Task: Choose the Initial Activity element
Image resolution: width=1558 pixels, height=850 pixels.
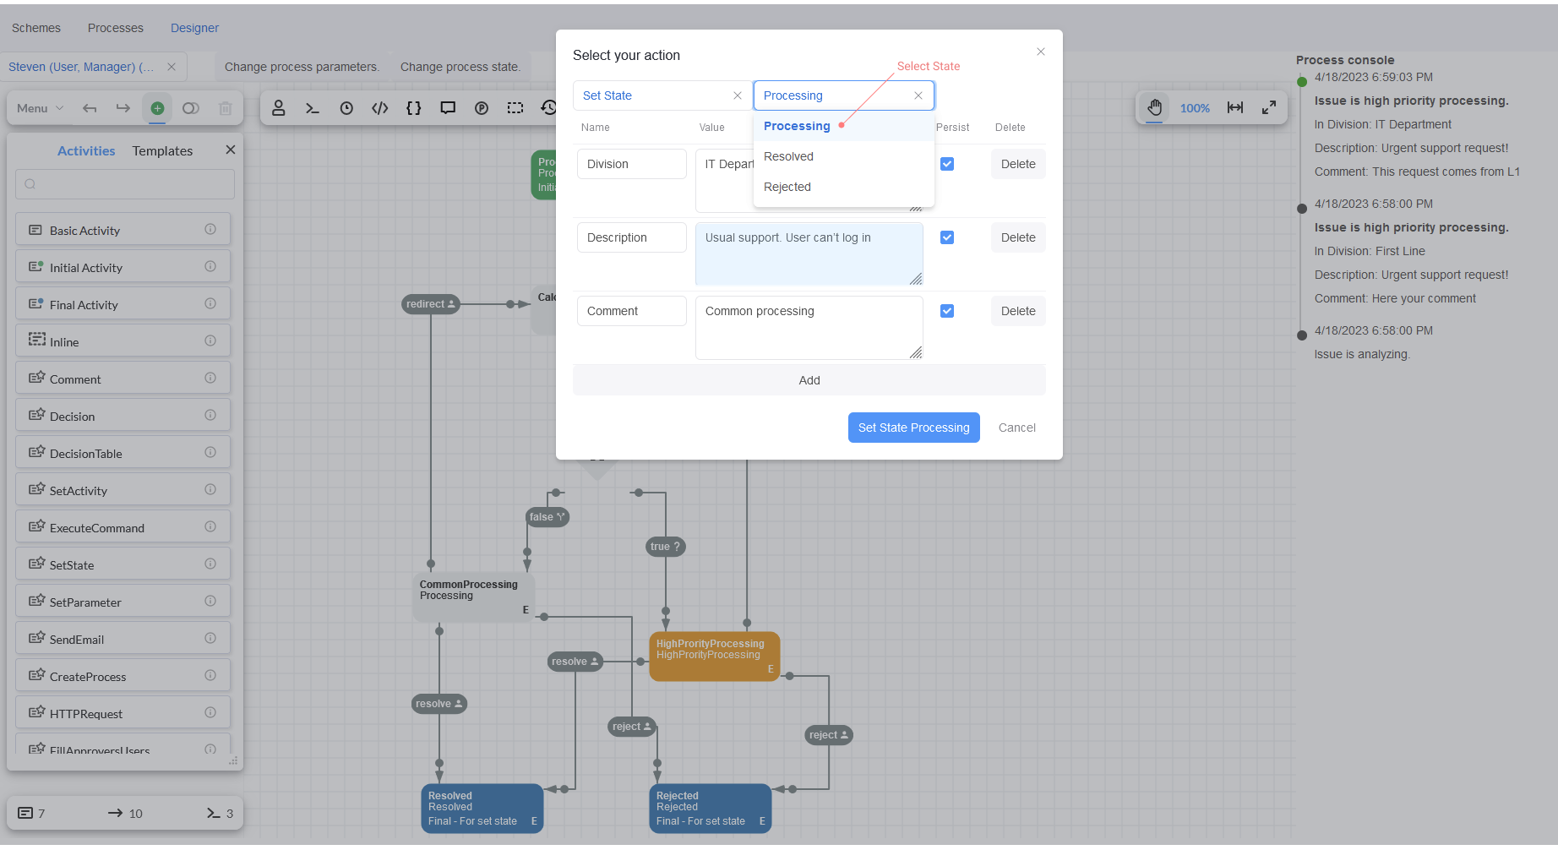Action: click(x=123, y=267)
